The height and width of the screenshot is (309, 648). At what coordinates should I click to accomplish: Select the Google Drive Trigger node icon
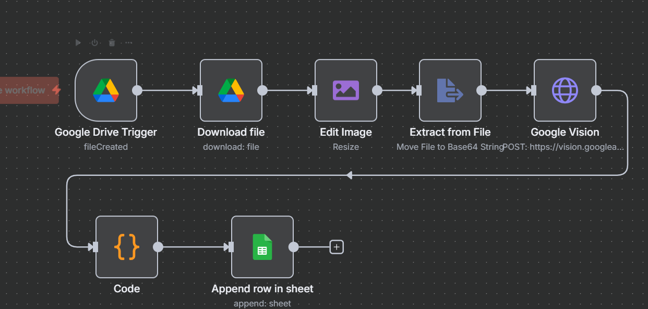(106, 90)
